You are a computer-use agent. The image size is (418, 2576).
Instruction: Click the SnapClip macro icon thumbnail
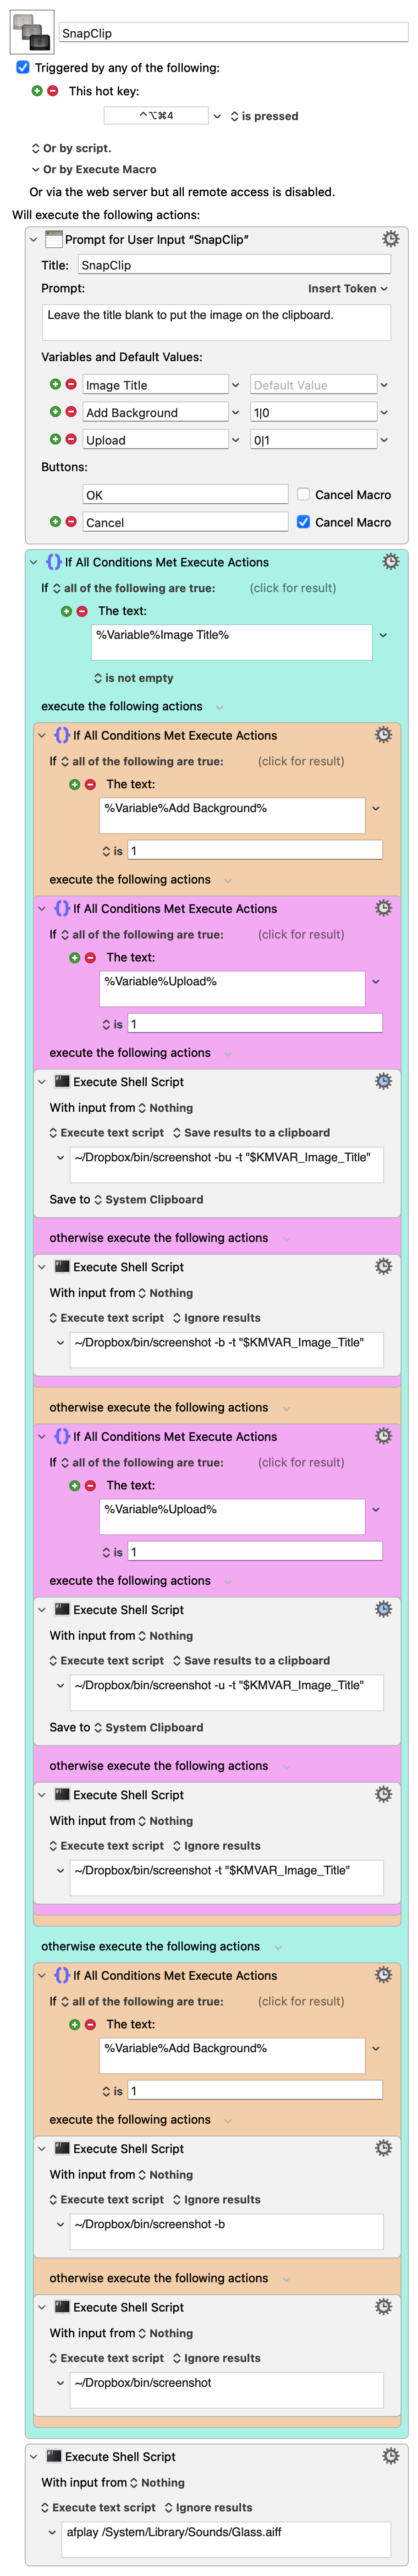(31, 32)
